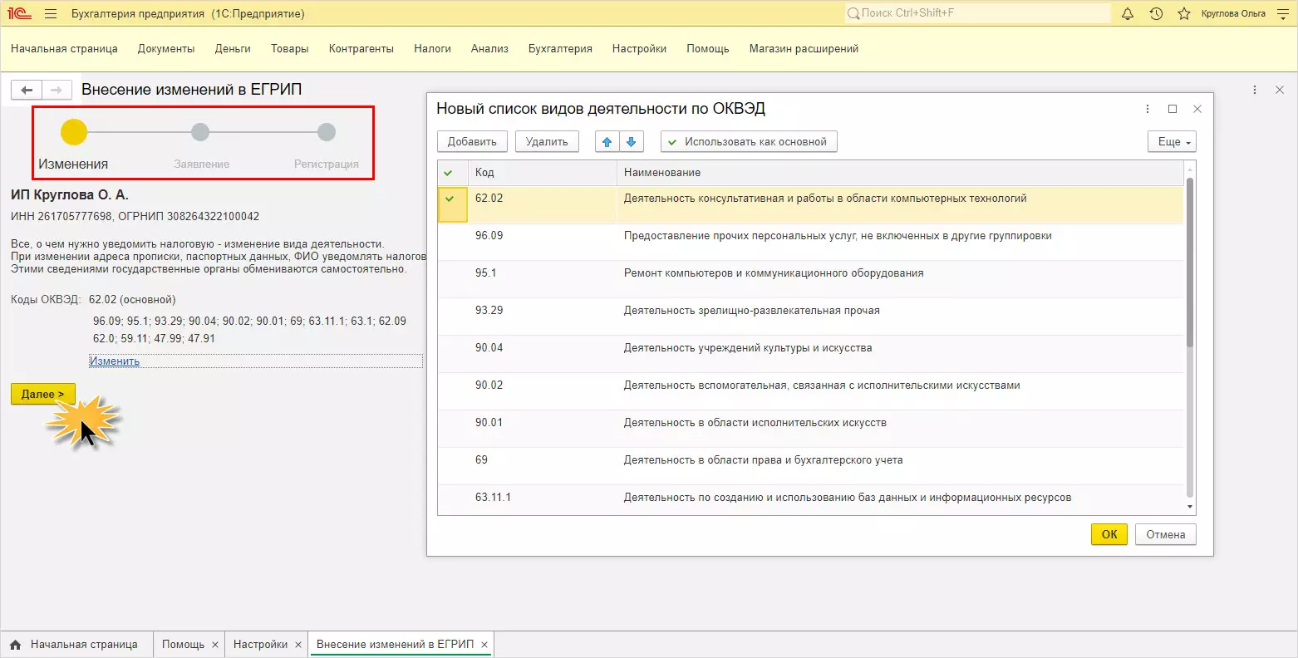Switch to the 'Настройки' bottom tab
This screenshot has height=658, width=1298.
click(260, 645)
